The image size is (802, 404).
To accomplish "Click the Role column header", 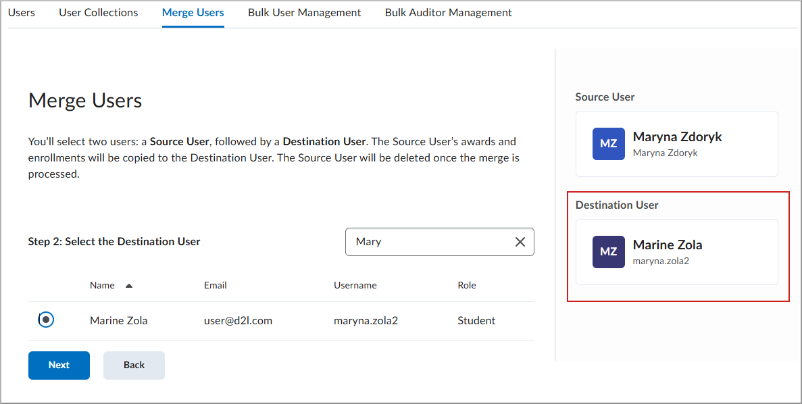I will pyautogui.click(x=466, y=284).
